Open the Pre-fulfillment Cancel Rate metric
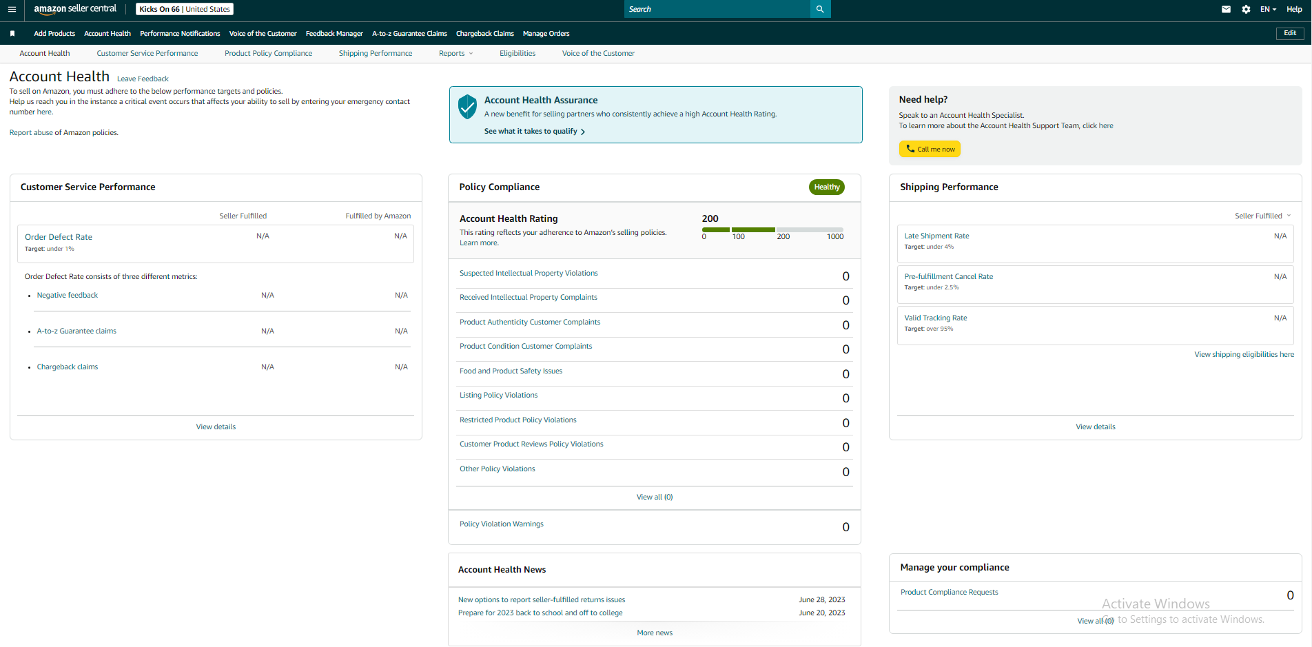 click(949, 276)
